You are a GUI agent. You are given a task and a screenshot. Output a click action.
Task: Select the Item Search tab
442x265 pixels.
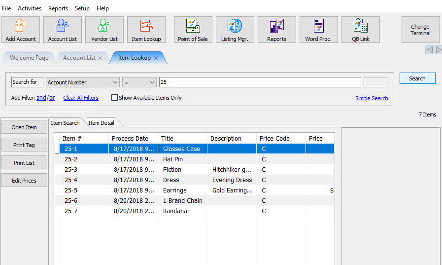point(65,123)
